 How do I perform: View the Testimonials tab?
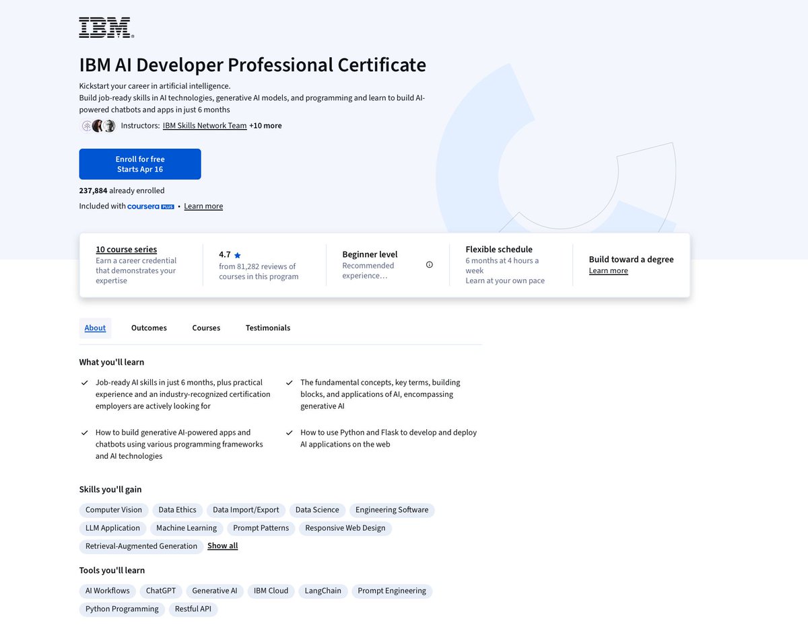[x=267, y=328]
